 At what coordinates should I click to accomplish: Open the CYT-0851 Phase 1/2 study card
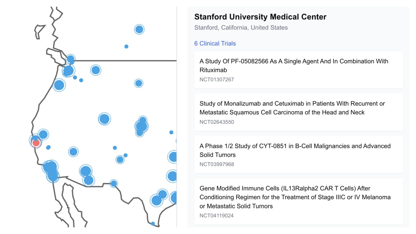click(298, 154)
